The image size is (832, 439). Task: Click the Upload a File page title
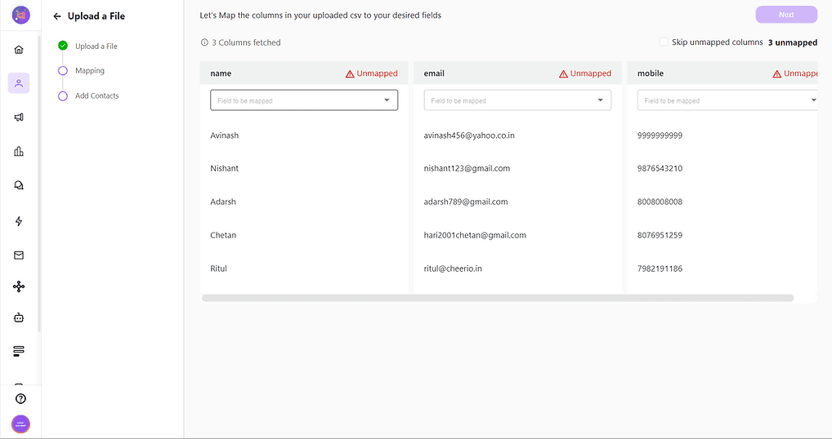[96, 16]
